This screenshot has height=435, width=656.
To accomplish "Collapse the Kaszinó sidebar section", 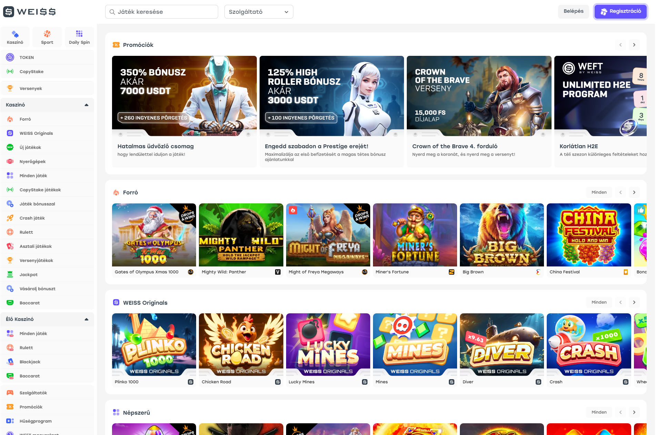I will [x=87, y=105].
